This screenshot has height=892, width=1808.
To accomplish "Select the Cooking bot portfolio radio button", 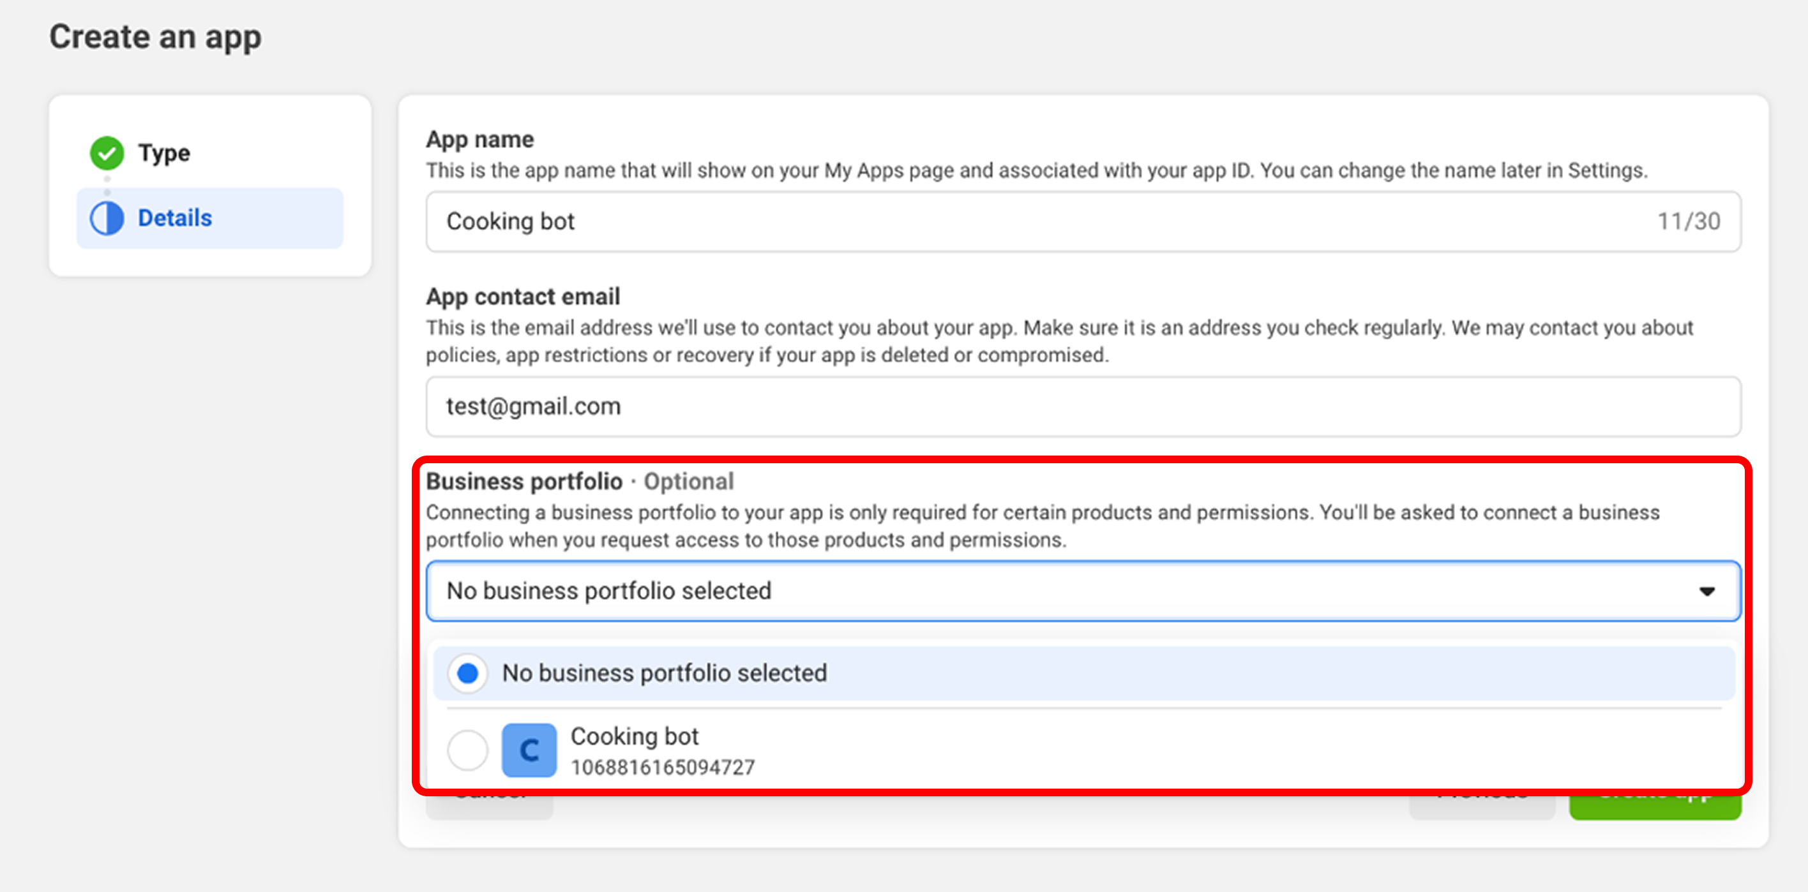I will (467, 750).
